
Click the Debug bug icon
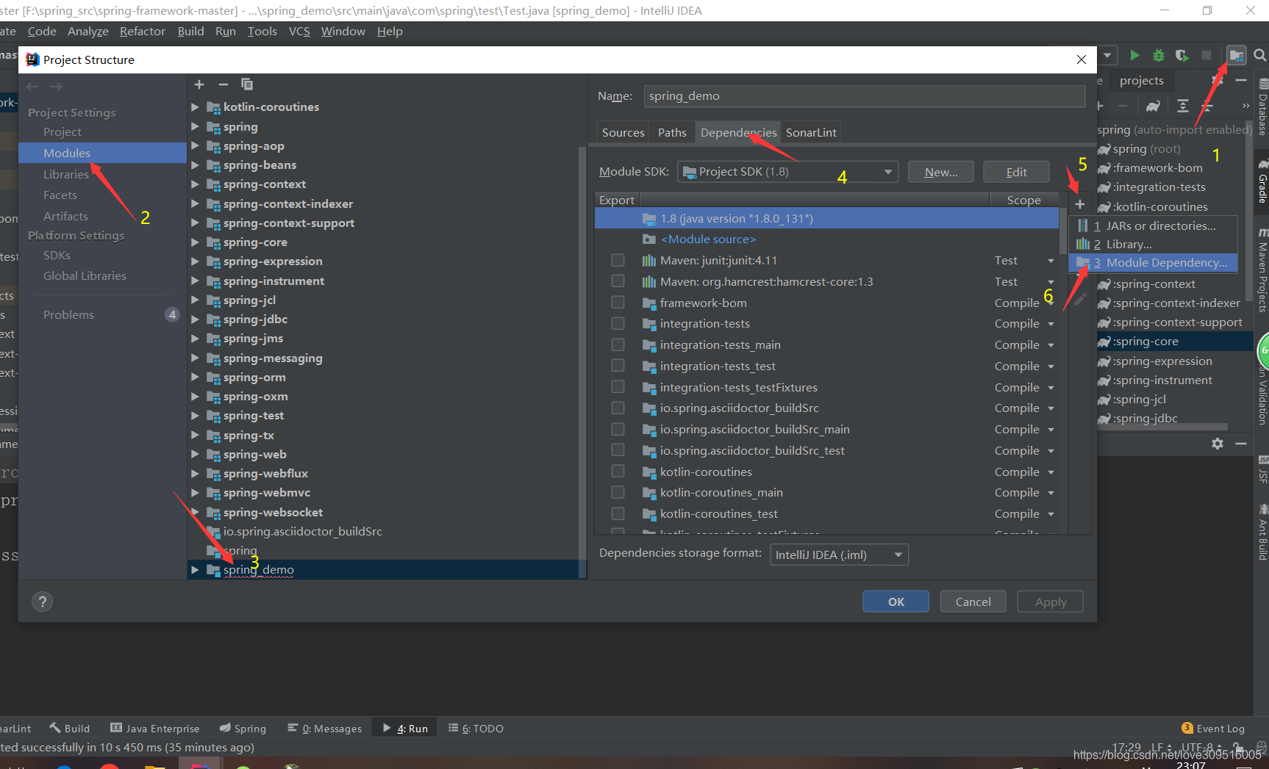tap(1159, 55)
